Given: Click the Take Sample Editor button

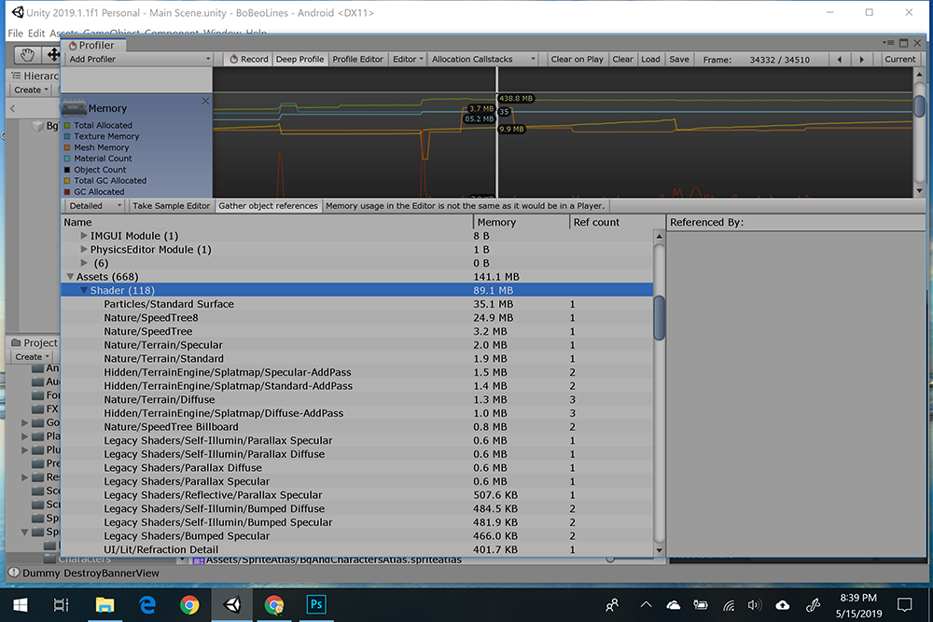Looking at the screenshot, I should click(x=171, y=205).
